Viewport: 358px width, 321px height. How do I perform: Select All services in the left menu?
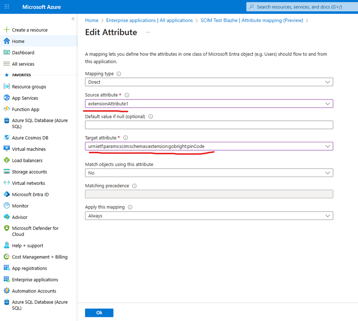[x=23, y=64]
